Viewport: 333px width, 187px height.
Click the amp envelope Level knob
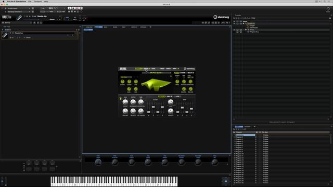click(x=171, y=102)
